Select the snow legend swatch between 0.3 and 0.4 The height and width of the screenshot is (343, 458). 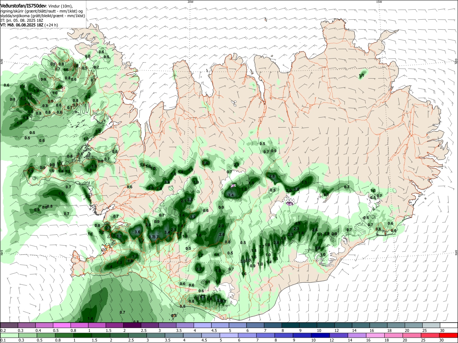[26, 325]
